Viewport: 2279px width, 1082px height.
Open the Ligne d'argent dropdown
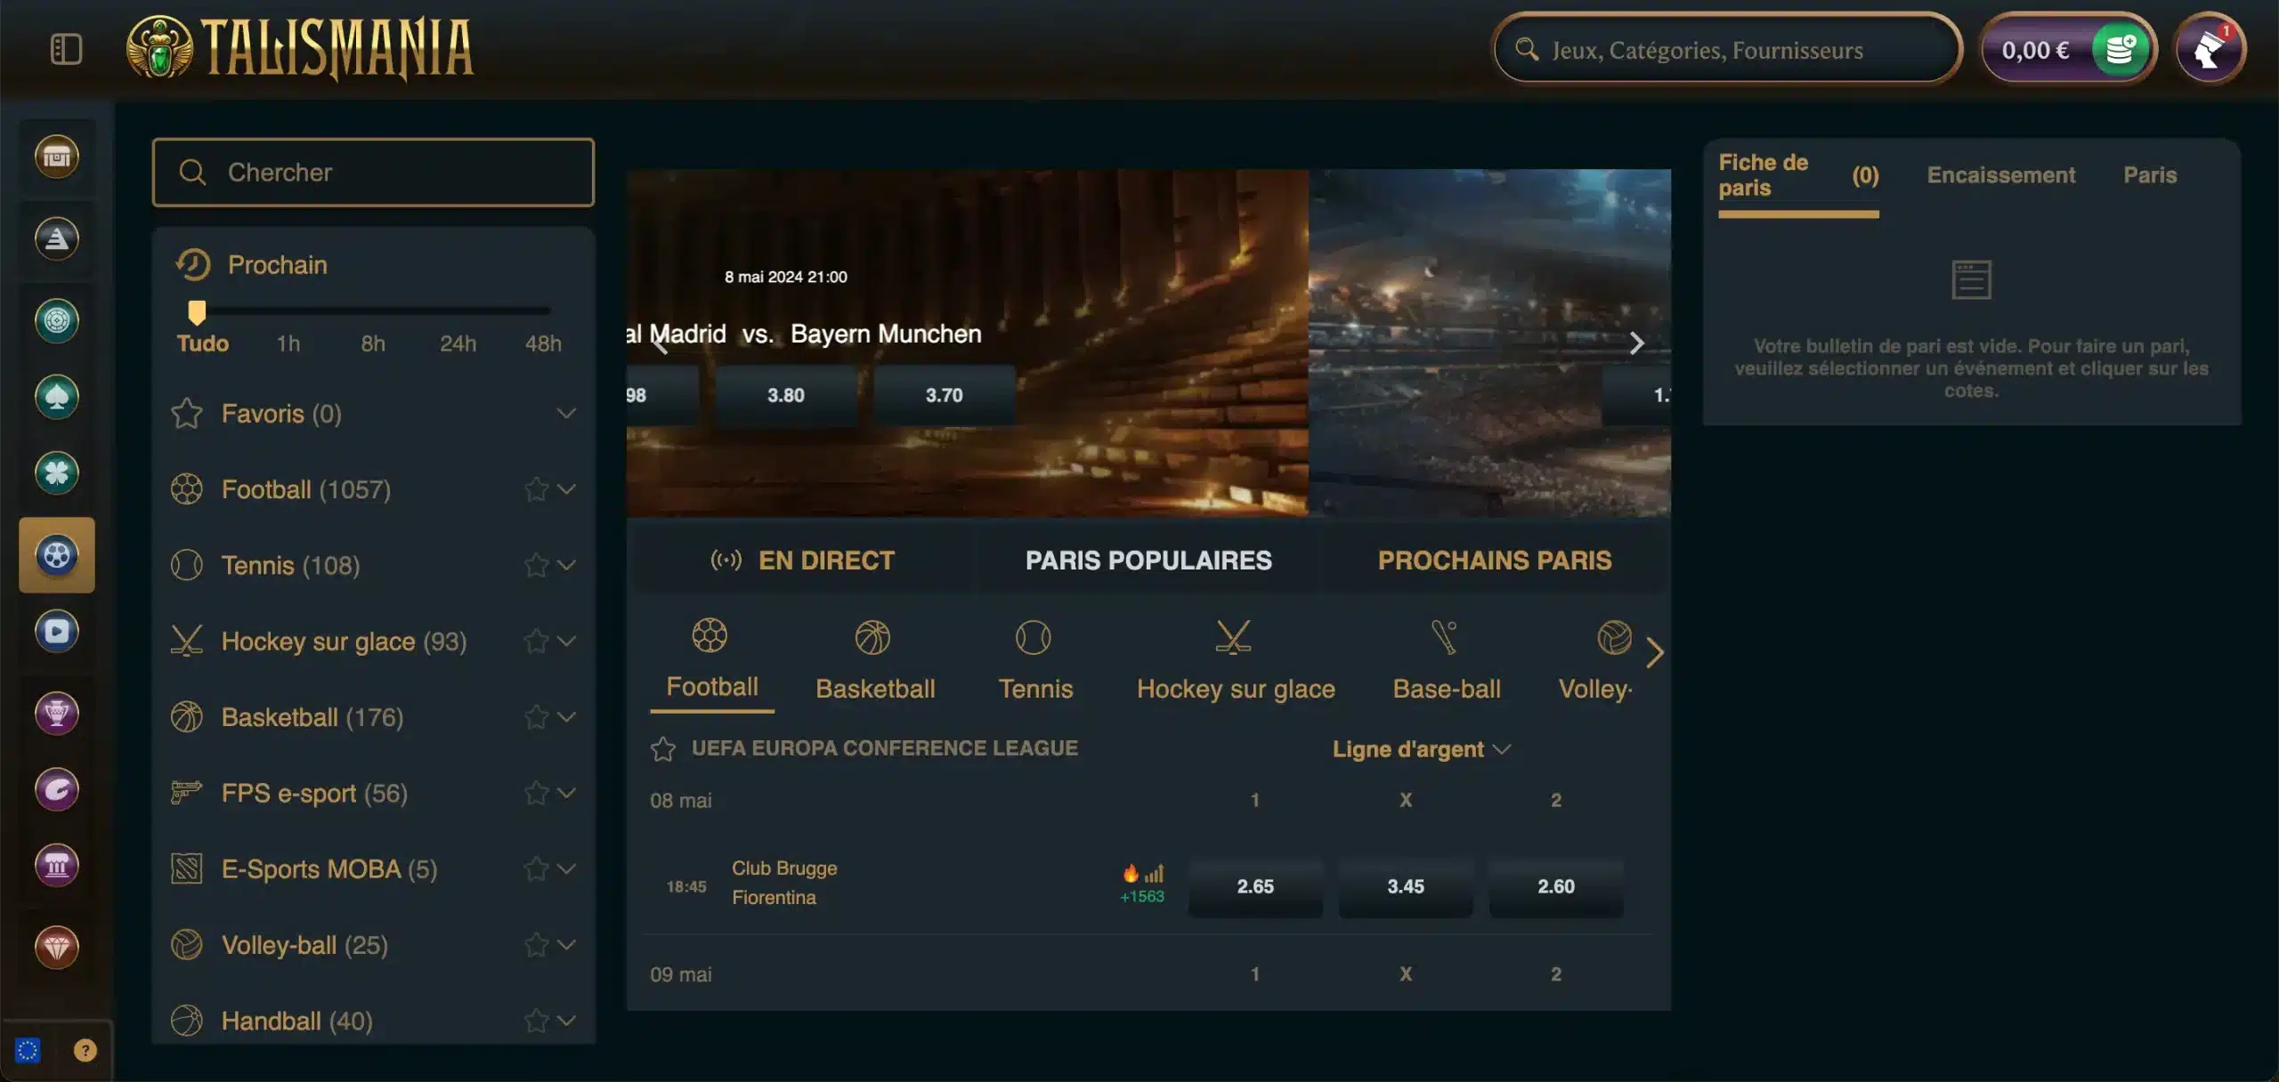click(x=1421, y=749)
